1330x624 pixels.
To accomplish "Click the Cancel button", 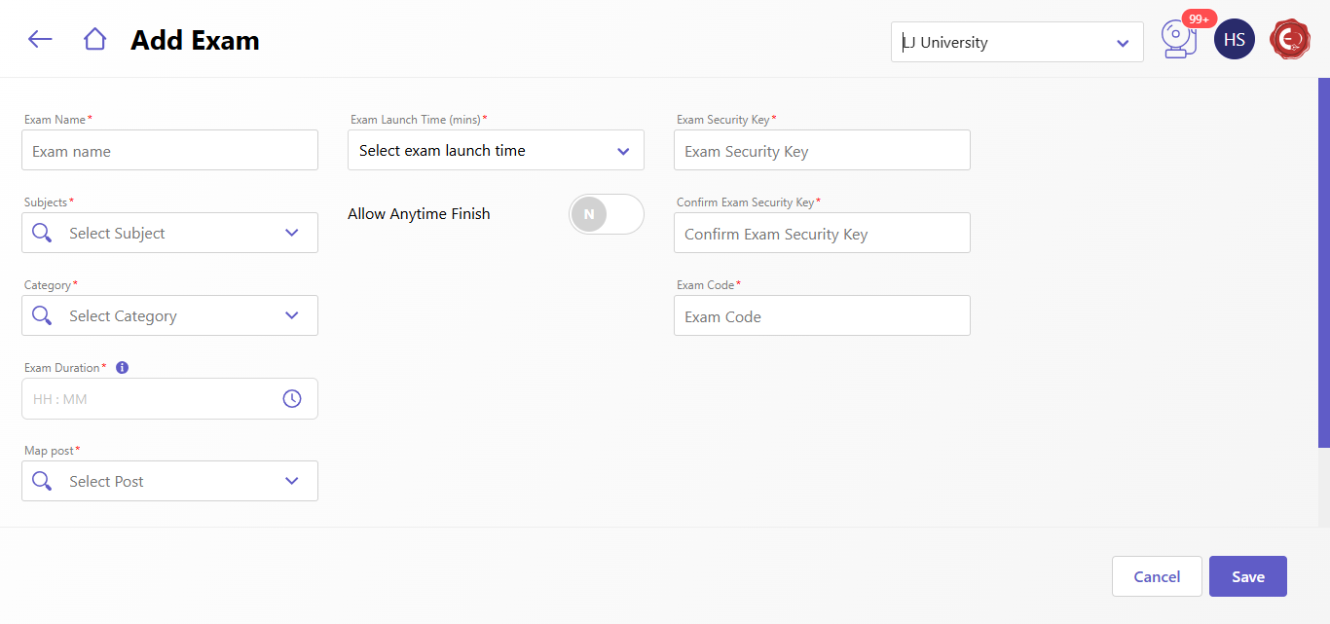I will pos(1157,576).
